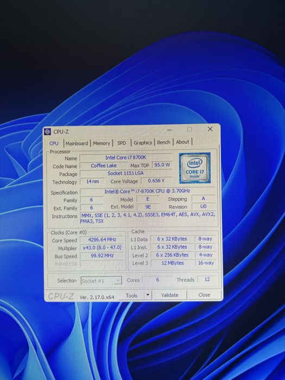Click the Max TDP value 95.0 W
The width and height of the screenshot is (285, 380).
click(162, 165)
